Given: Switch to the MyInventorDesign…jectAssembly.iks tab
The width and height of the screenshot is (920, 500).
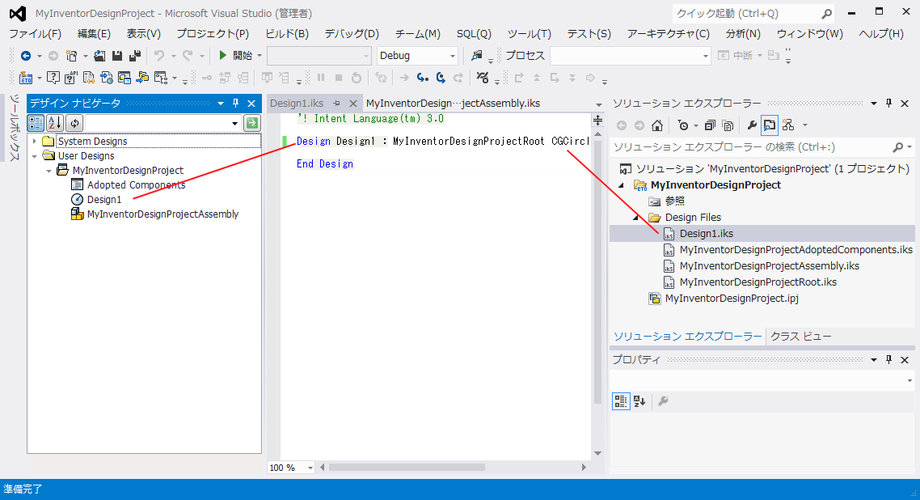Looking at the screenshot, I should (453, 104).
